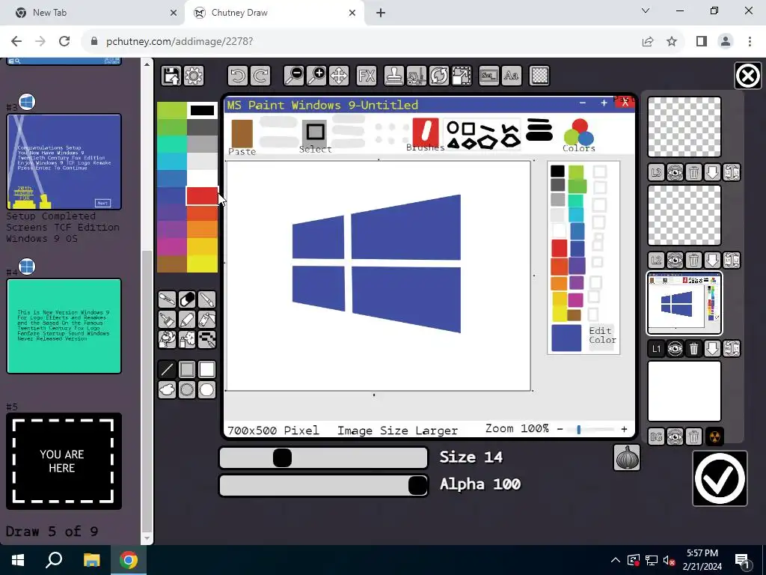The height and width of the screenshot is (575, 766).
Task: Select the thin paintbrush tool
Action: (207, 299)
